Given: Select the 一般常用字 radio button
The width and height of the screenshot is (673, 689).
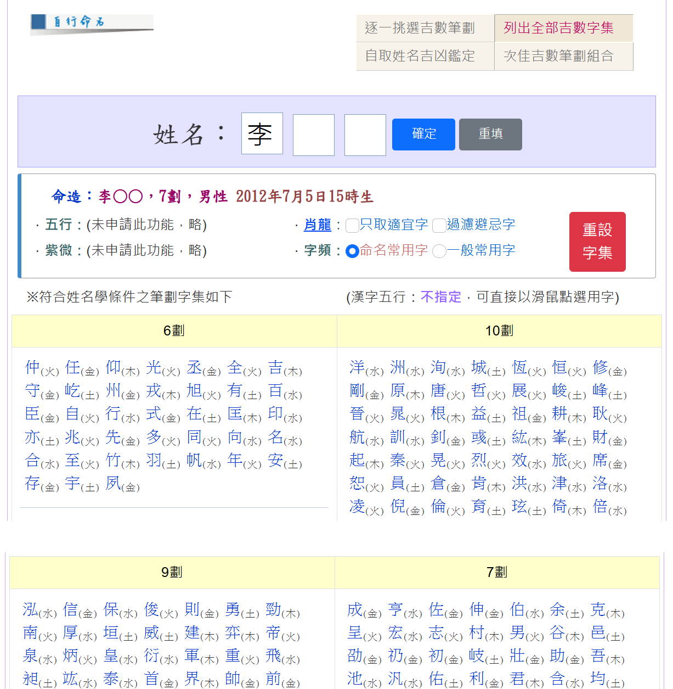Looking at the screenshot, I should click(439, 251).
